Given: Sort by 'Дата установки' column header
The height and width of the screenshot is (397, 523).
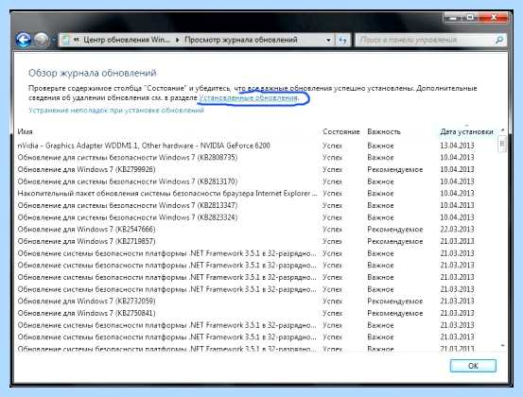Looking at the screenshot, I should click(x=466, y=131).
